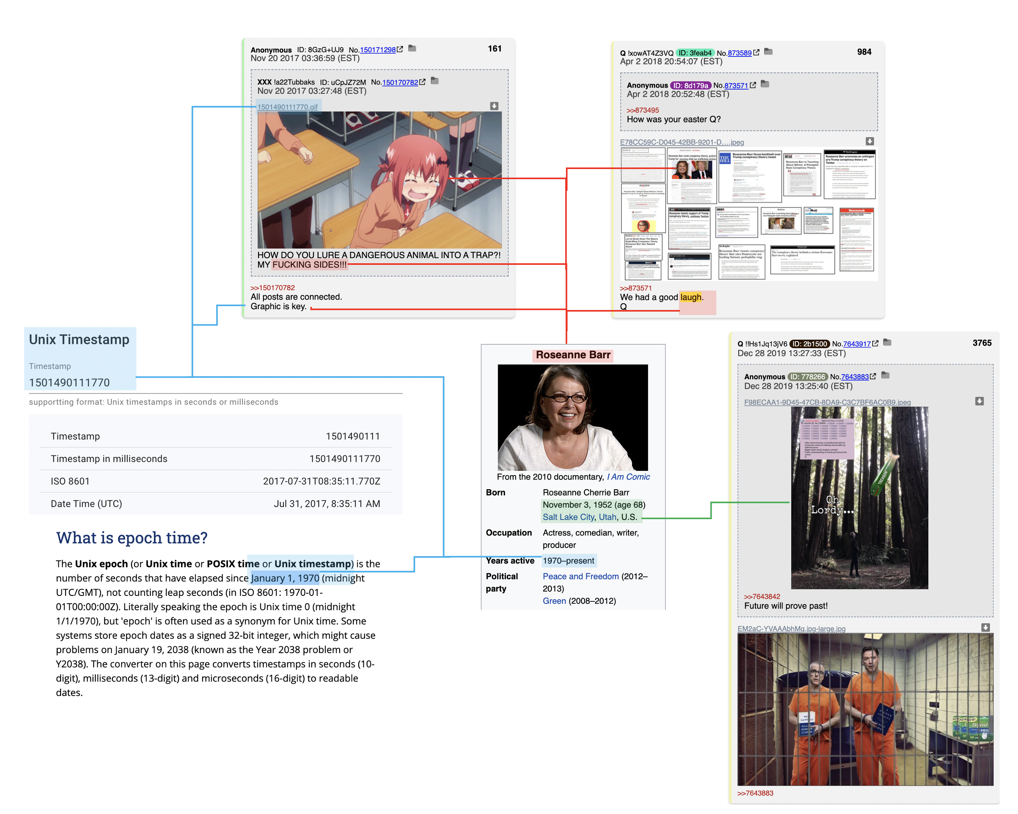Click What is epoch time? heading

pyautogui.click(x=132, y=538)
